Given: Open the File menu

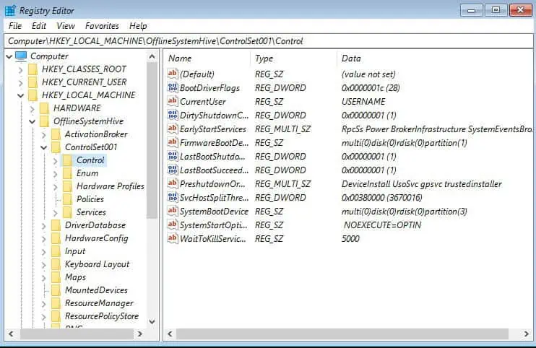Looking at the screenshot, I should (x=15, y=26).
